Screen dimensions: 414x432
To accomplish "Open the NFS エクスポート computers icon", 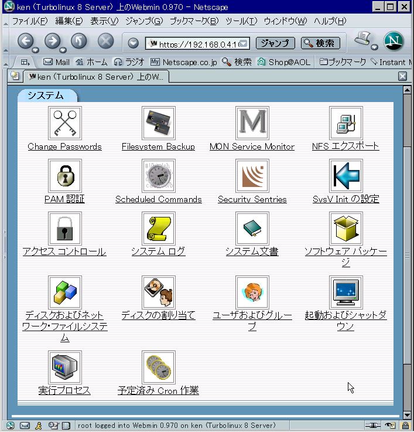I will tap(345, 123).
